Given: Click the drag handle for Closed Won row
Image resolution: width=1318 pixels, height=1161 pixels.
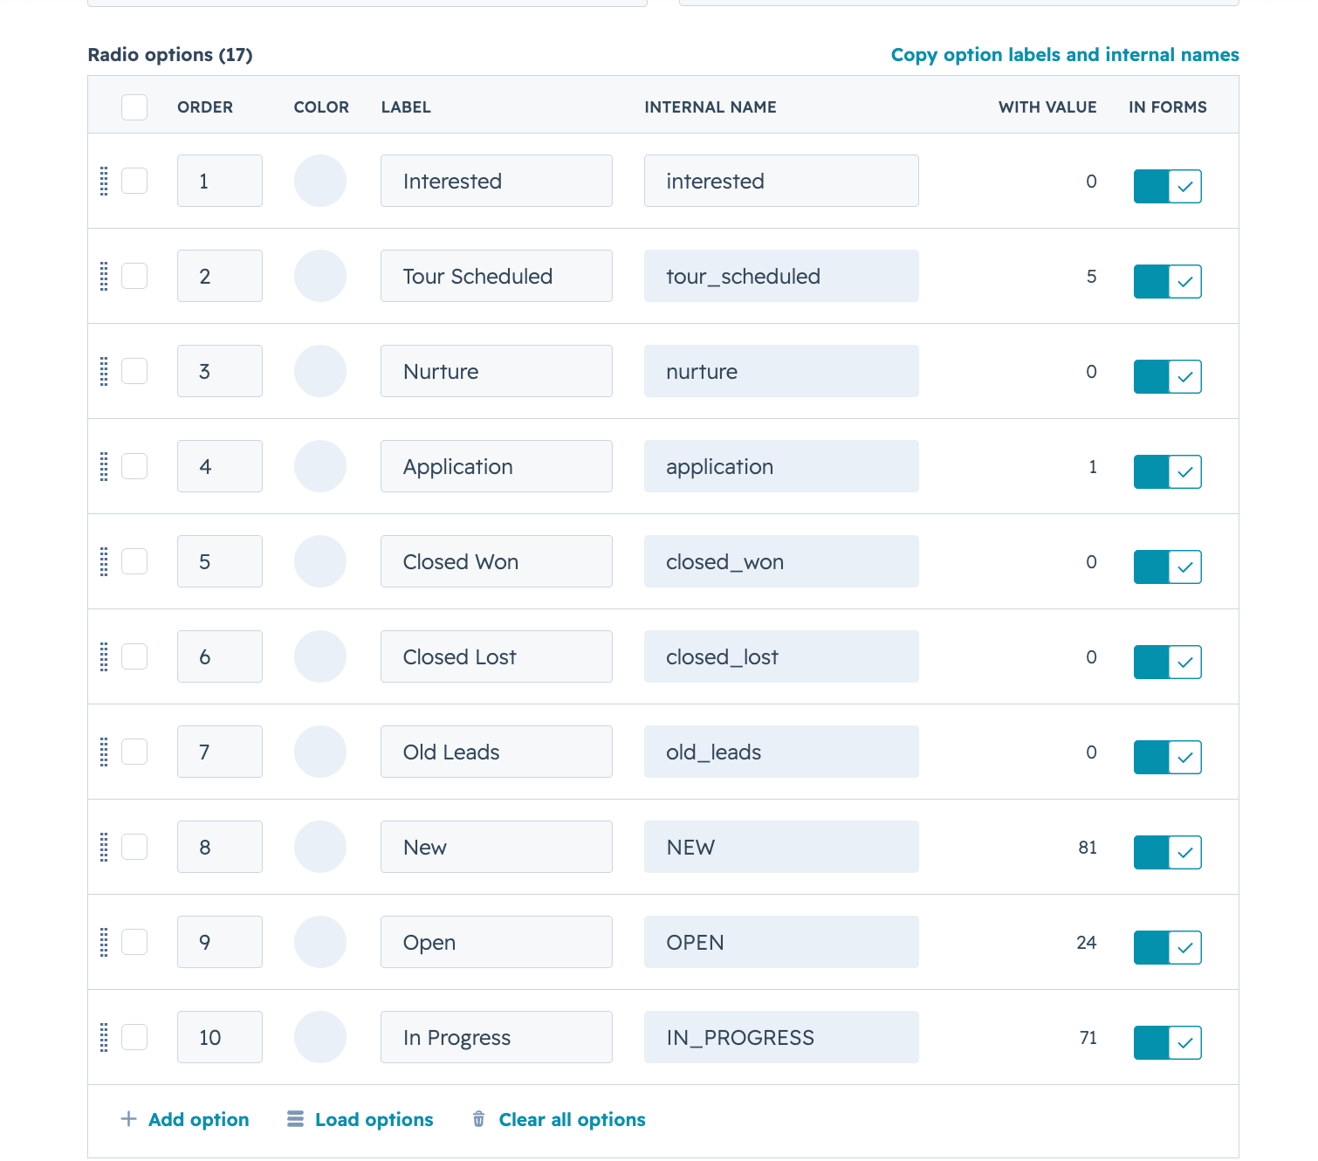Looking at the screenshot, I should click(104, 561).
